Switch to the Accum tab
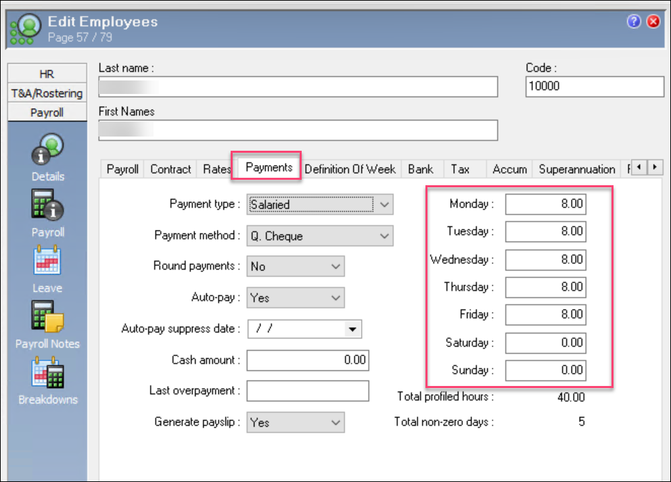The image size is (671, 482). click(509, 170)
